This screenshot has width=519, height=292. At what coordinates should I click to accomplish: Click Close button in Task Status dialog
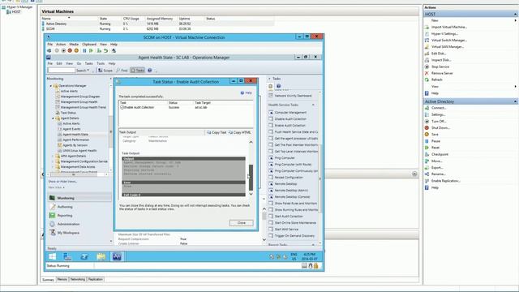(242, 223)
